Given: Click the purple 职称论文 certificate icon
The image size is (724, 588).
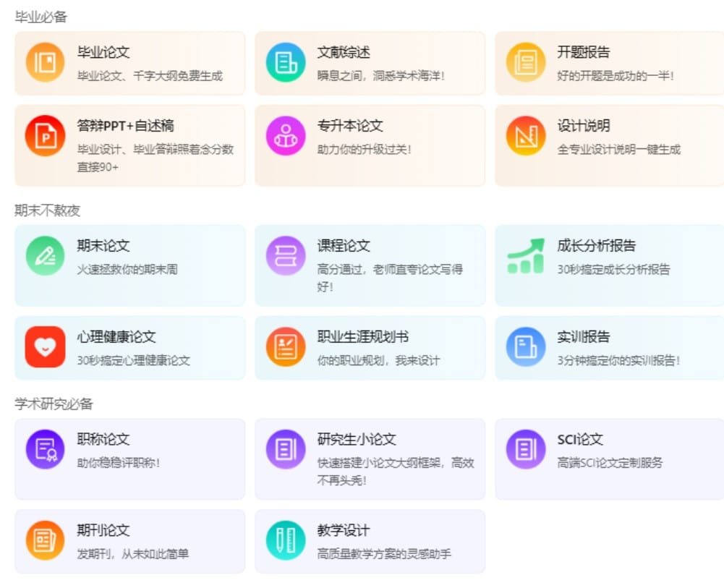Looking at the screenshot, I should click(x=45, y=450).
